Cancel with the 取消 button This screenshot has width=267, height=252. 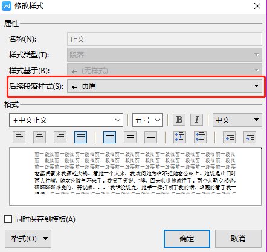click(x=238, y=239)
